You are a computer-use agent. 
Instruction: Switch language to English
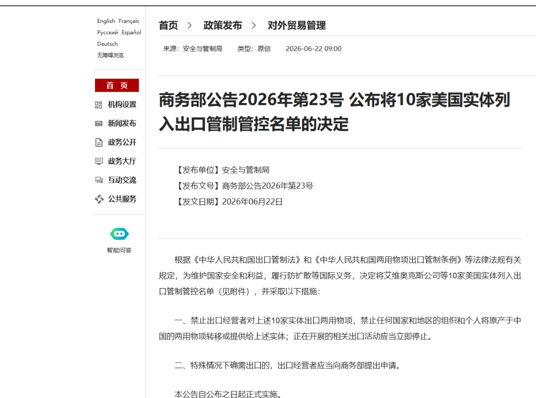click(x=106, y=21)
